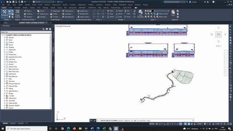Viewport: 233px width, 131px height.
Task: Select the Rotate tool
Action: pyautogui.click(x=119, y=11)
